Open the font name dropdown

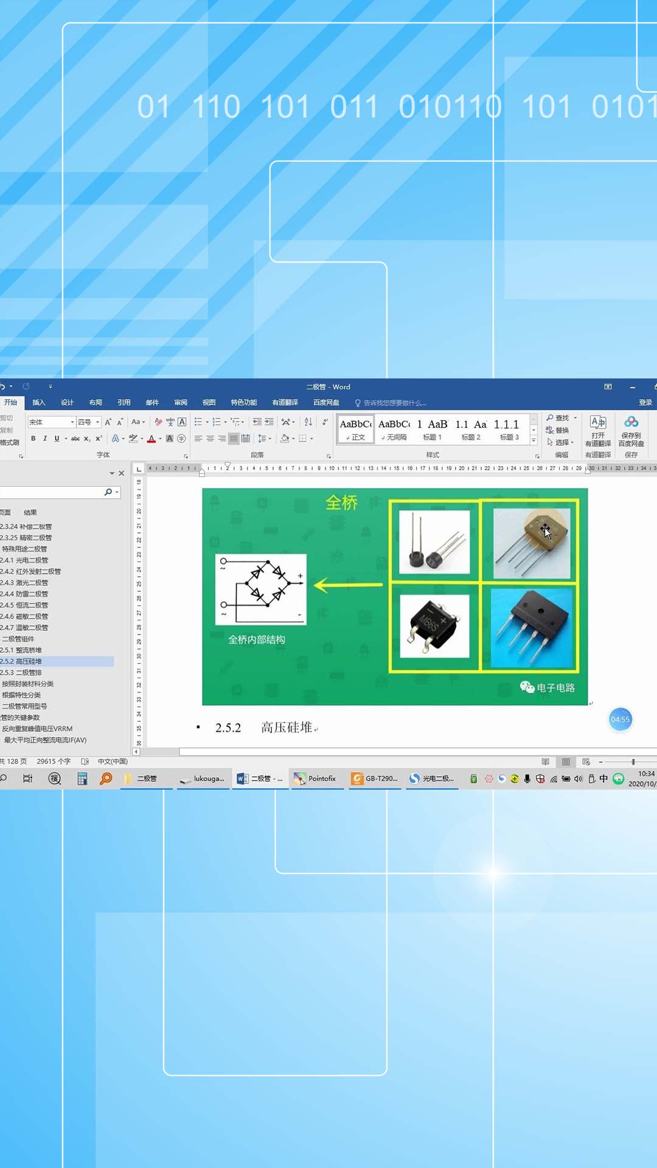point(72,422)
